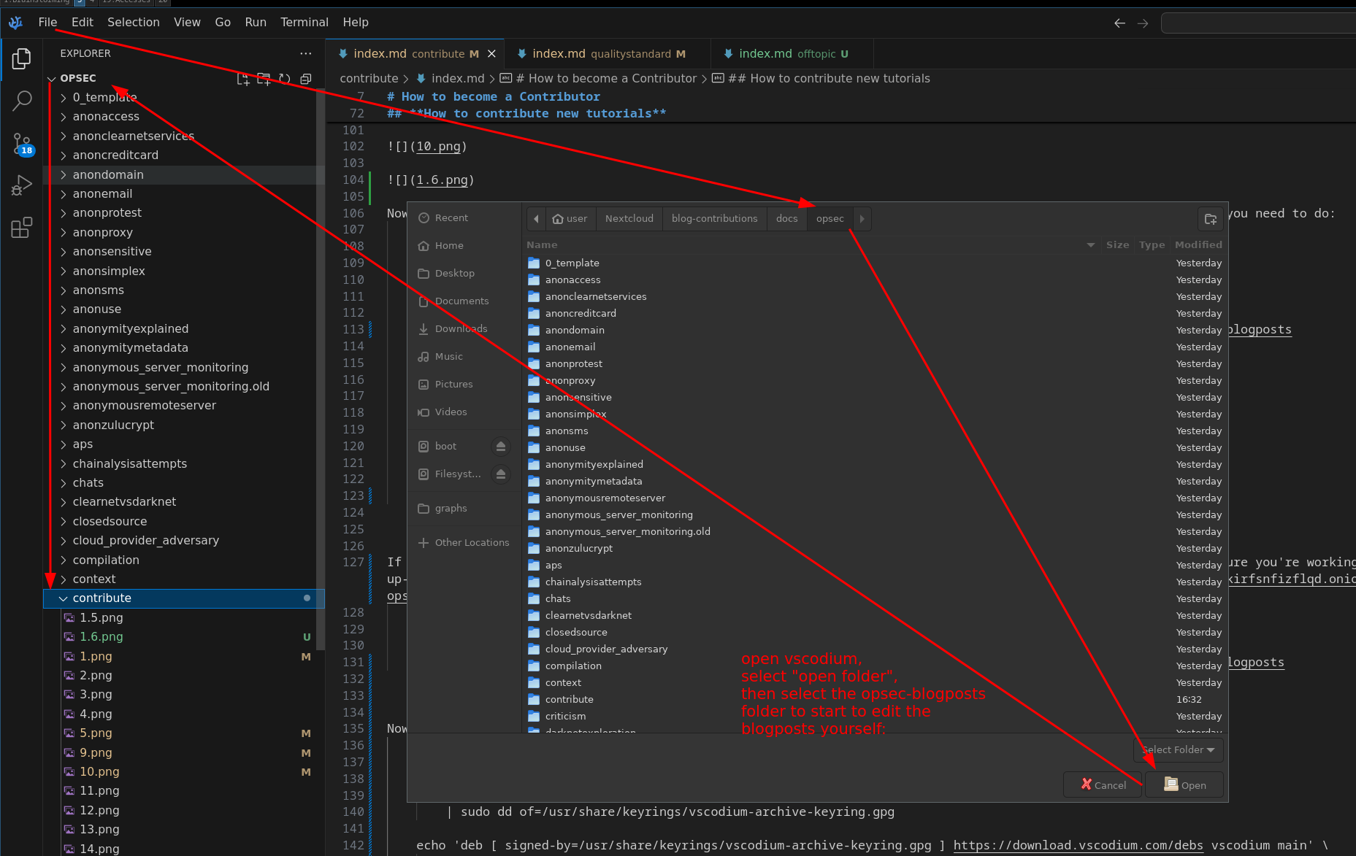Screen dimensions: 1356x856
Task: Go forward using the navigation arrow
Action: 1143,23
